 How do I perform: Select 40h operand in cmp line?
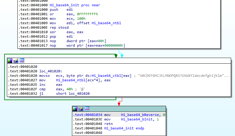pyautogui.click(x=70, y=89)
